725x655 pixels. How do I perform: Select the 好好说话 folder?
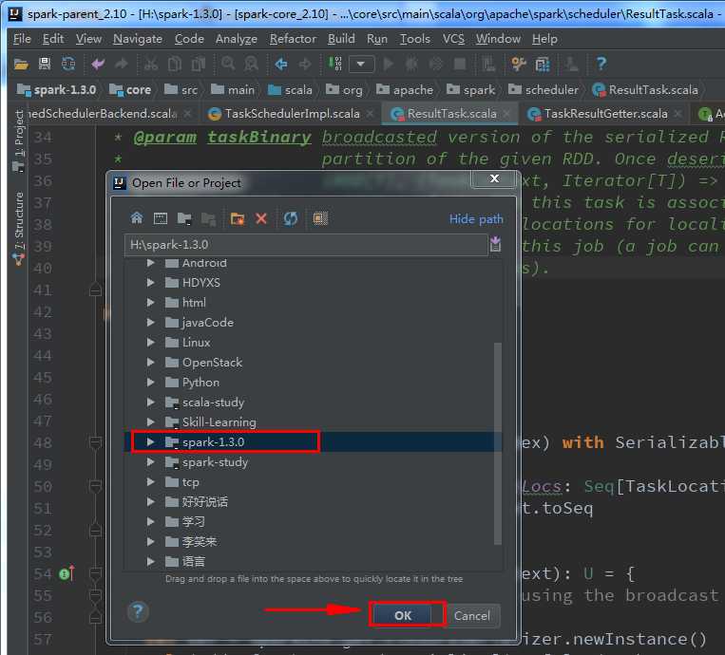pyautogui.click(x=205, y=501)
